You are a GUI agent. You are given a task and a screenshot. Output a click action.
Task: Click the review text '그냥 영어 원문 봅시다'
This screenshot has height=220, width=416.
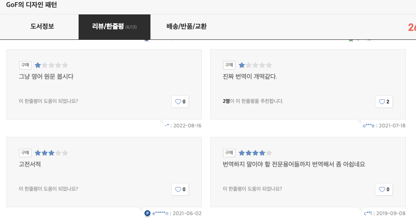tap(46, 77)
